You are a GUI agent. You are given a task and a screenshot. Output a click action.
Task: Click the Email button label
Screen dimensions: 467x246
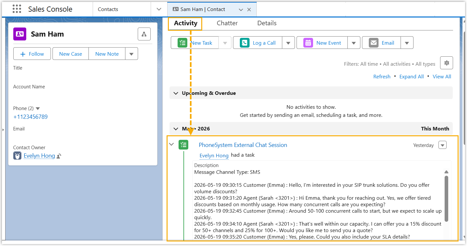click(388, 43)
